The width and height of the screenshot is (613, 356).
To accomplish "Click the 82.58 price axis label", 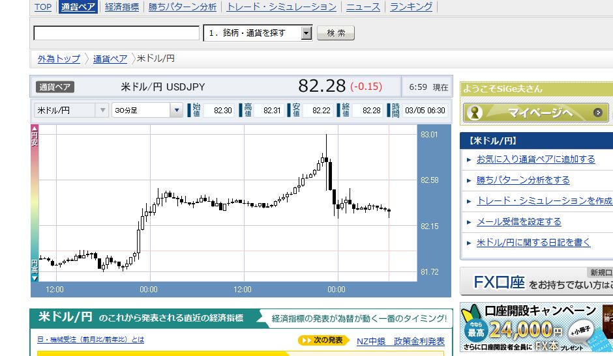I will pos(429,180).
